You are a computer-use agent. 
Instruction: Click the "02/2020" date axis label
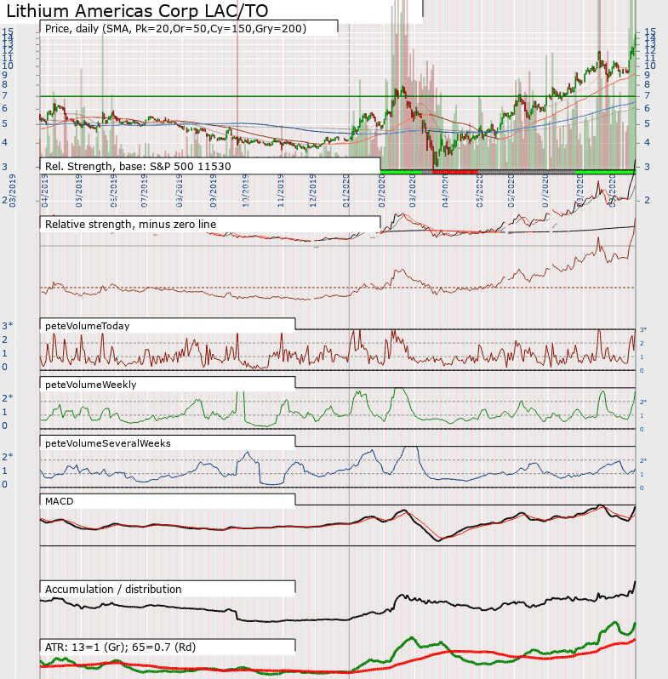[x=381, y=191]
